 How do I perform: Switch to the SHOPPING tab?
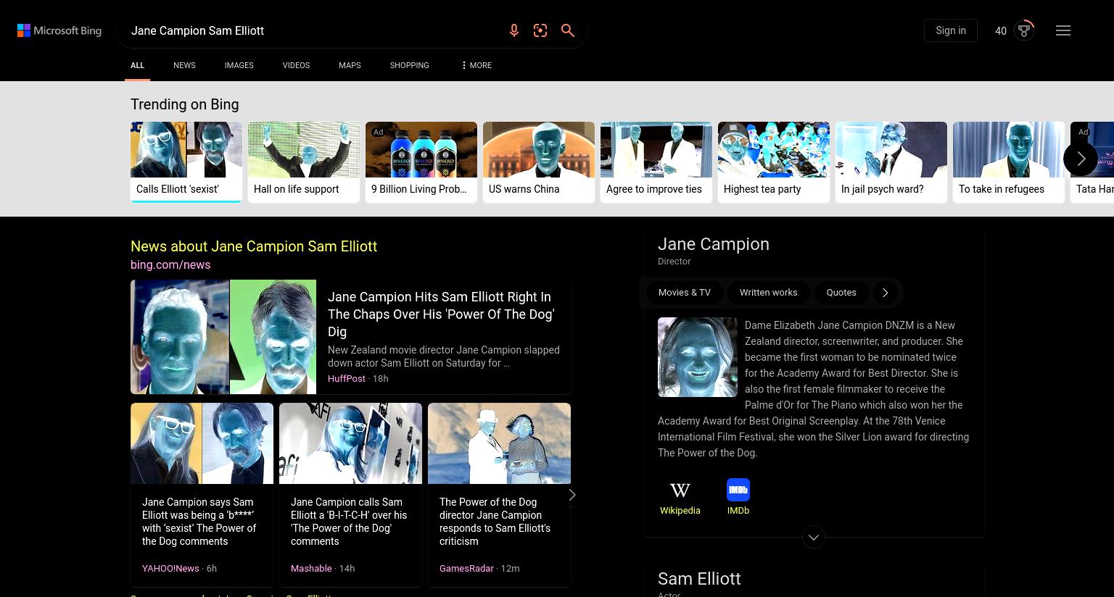pyautogui.click(x=409, y=65)
